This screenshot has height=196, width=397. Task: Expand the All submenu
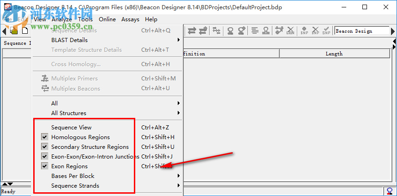[x=108, y=103]
